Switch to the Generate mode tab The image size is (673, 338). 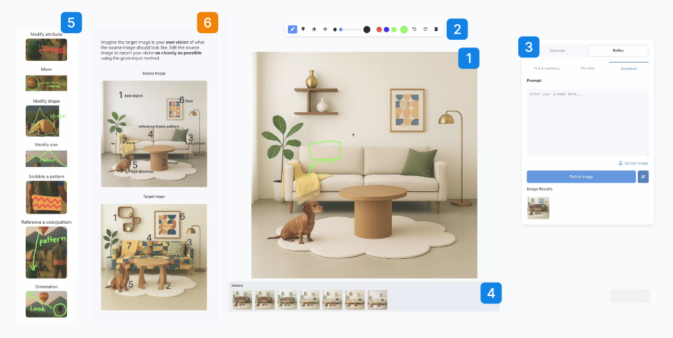(557, 51)
